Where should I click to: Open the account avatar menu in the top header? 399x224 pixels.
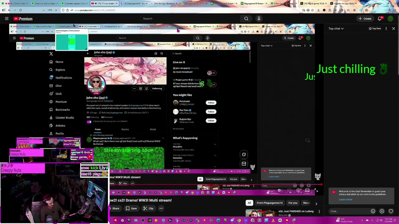click(391, 19)
